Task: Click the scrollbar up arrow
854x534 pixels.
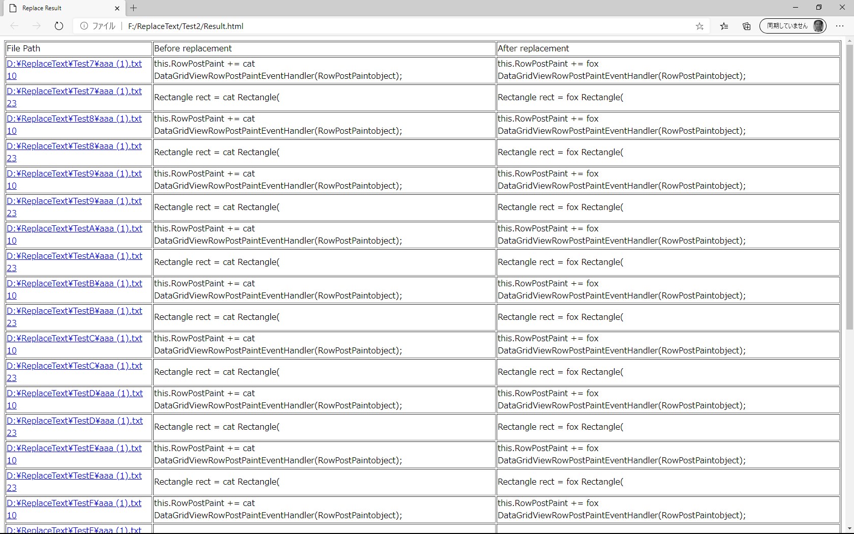Action: tap(849, 40)
